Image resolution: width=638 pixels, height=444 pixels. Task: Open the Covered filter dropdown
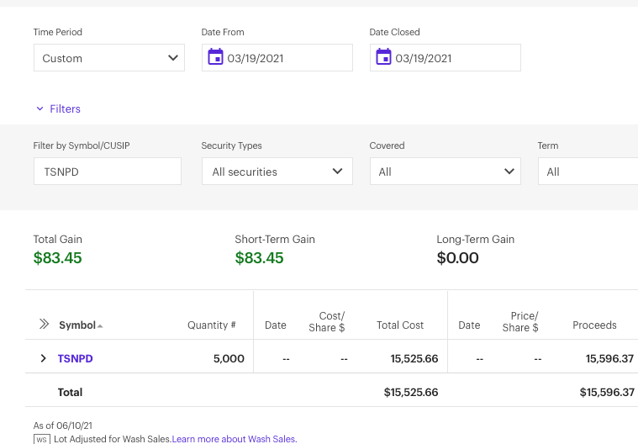point(445,172)
